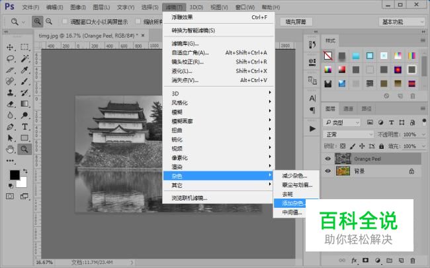Expand the 3D submenu
430x268 pixels.
tap(218, 93)
